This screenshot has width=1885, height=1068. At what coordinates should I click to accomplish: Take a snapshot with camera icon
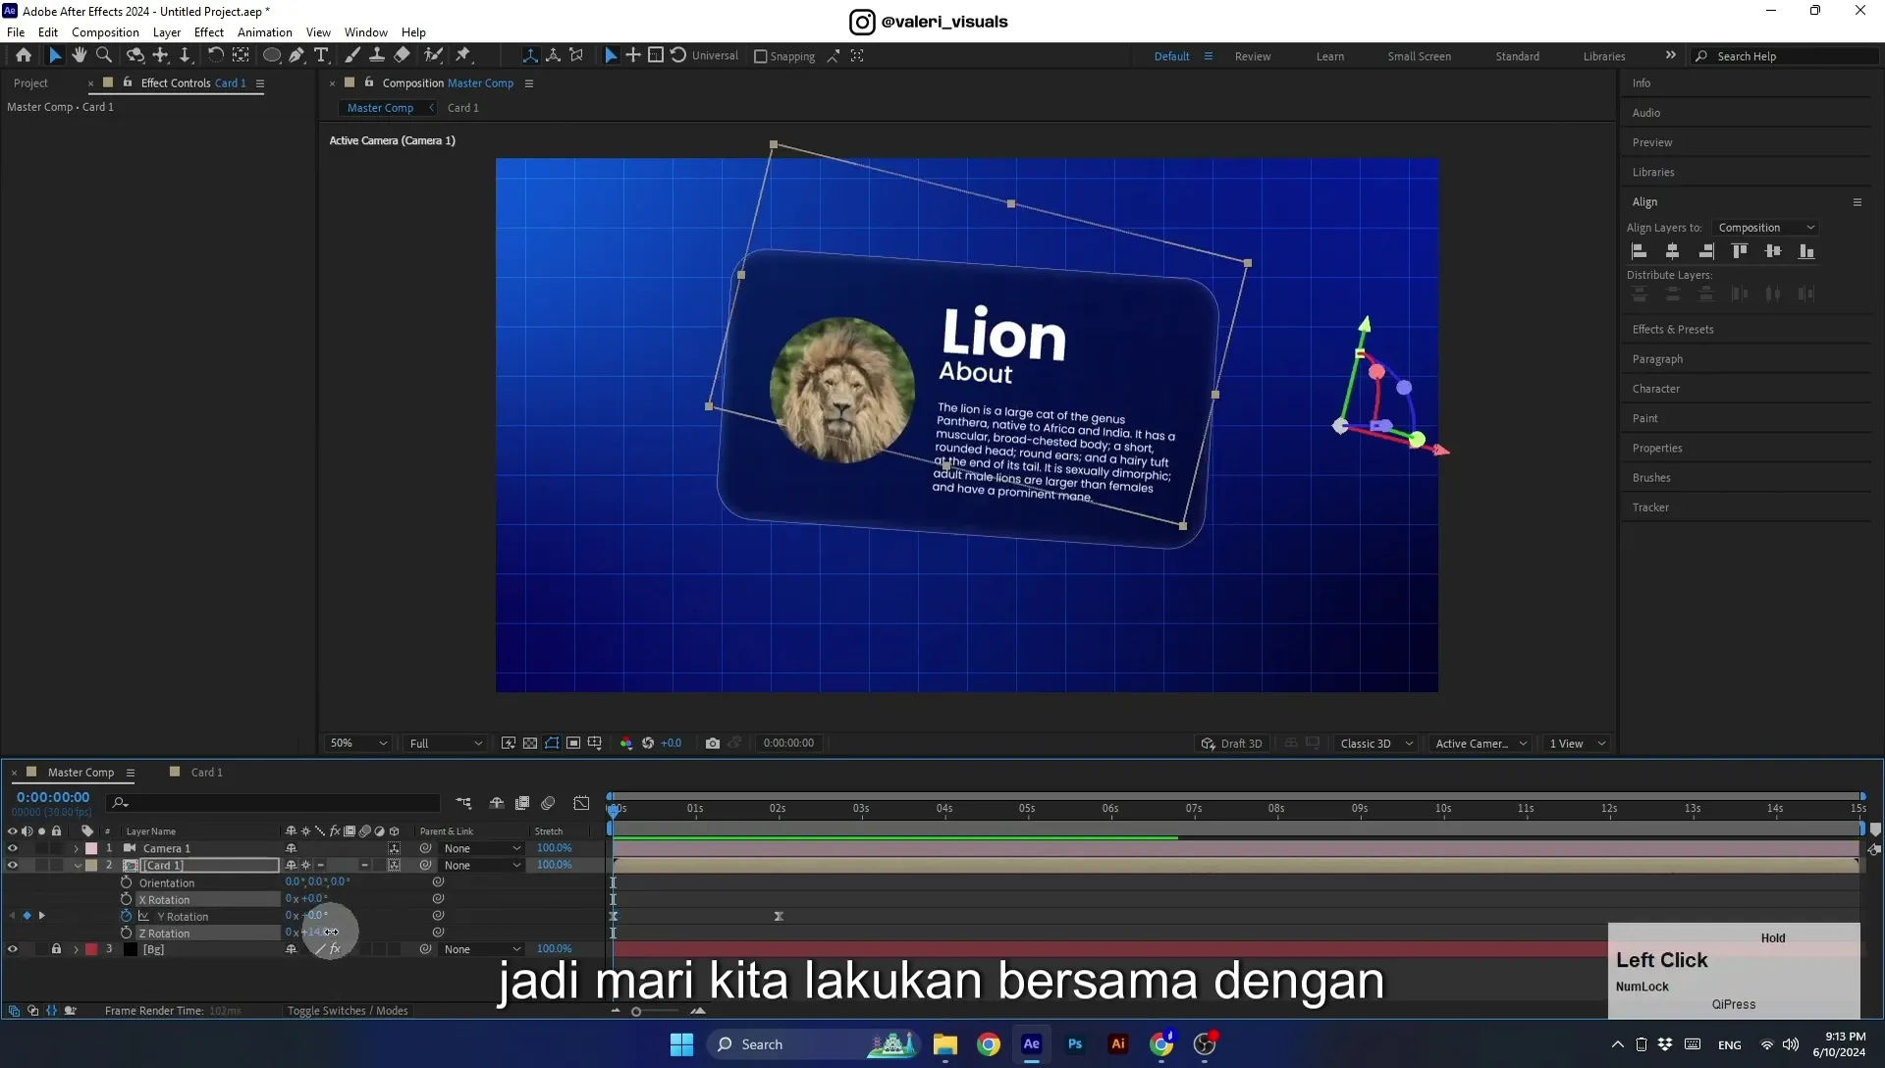click(x=713, y=743)
